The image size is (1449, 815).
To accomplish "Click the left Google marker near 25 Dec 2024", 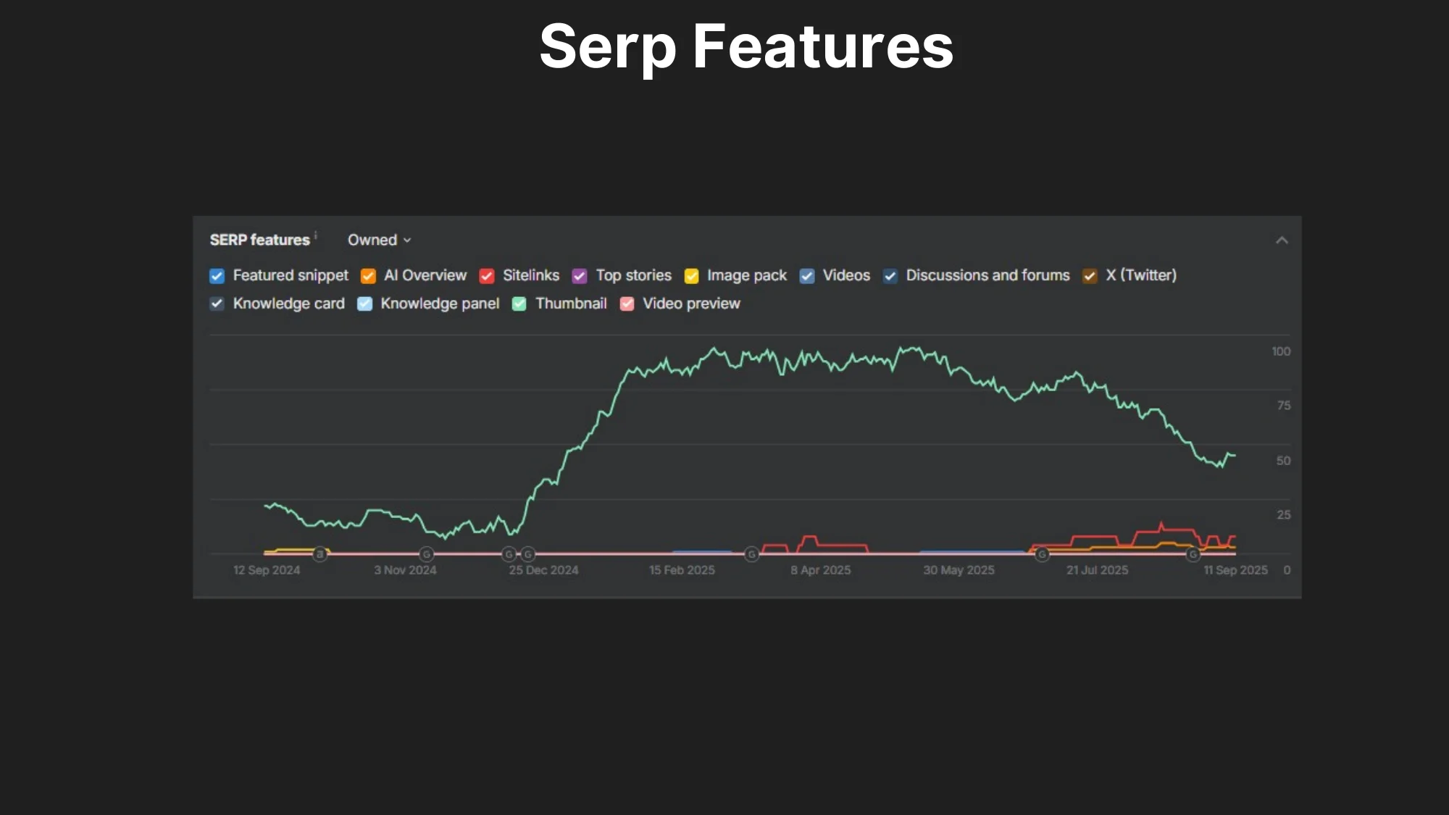I will point(509,554).
